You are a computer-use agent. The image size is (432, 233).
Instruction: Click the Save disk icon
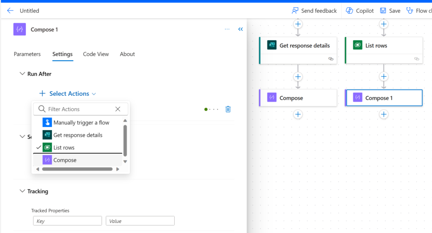pyautogui.click(x=383, y=11)
